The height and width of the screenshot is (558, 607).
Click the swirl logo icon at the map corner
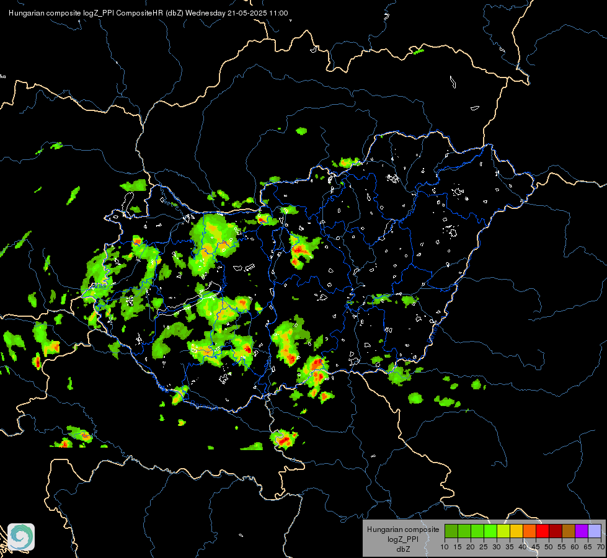pos(21,537)
